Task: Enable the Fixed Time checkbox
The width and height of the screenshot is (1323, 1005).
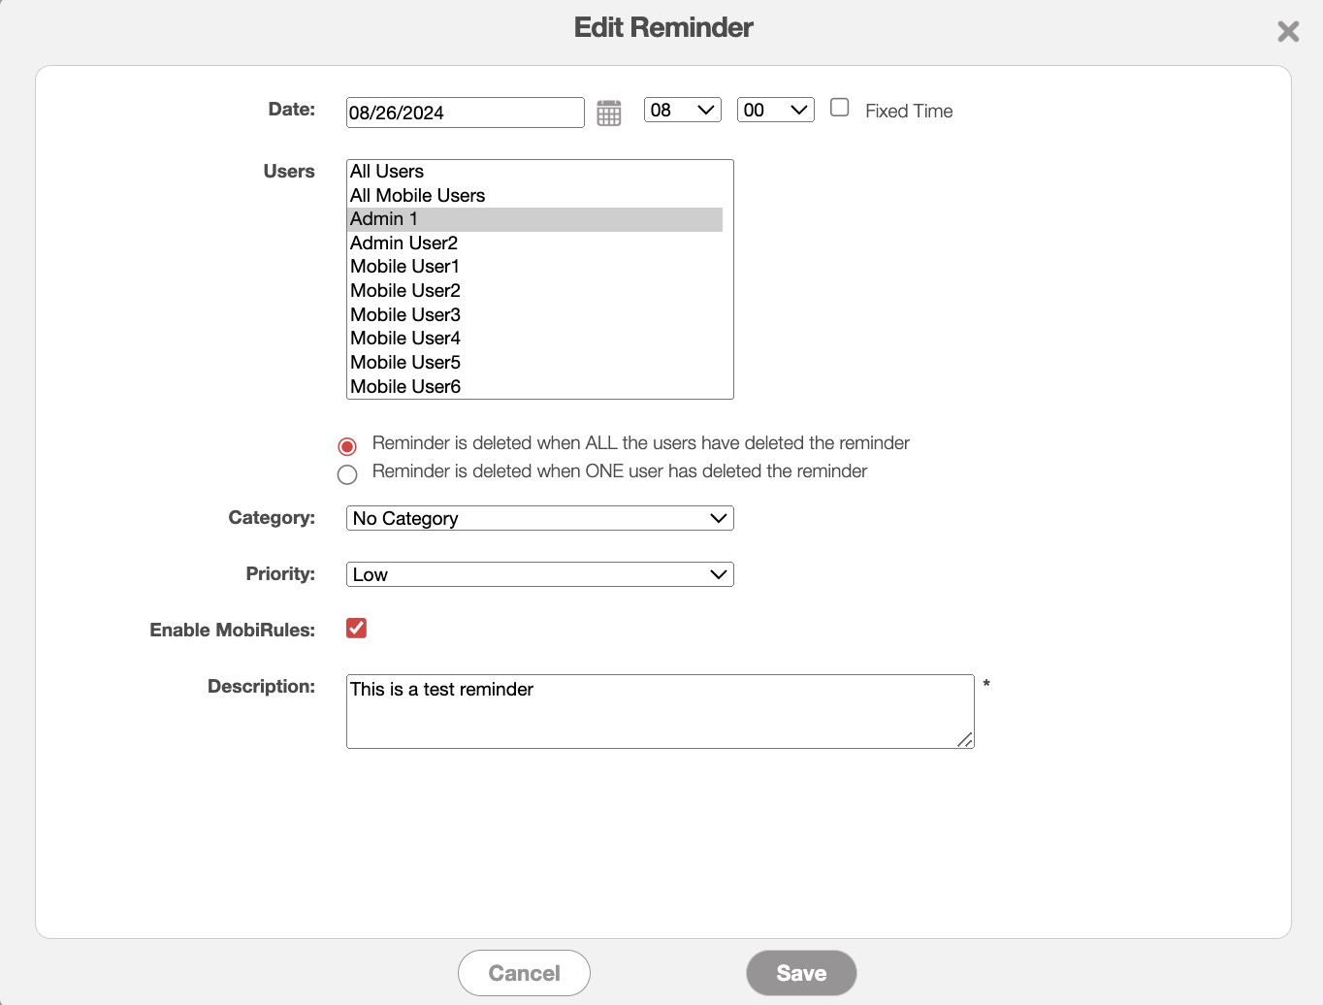Action: pos(840,108)
